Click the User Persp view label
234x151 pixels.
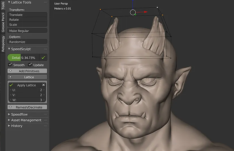(x=61, y=3)
